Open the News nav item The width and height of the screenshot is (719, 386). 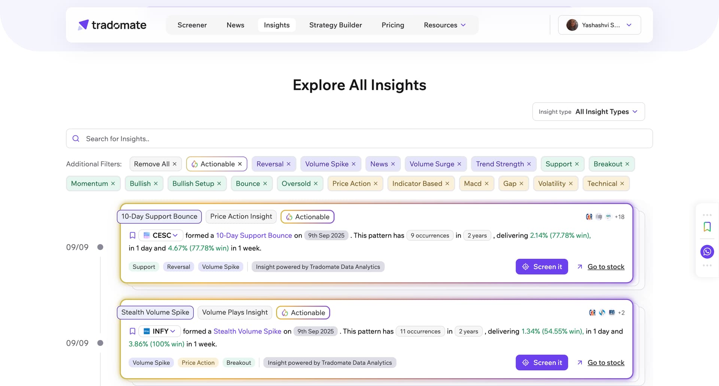coord(236,25)
